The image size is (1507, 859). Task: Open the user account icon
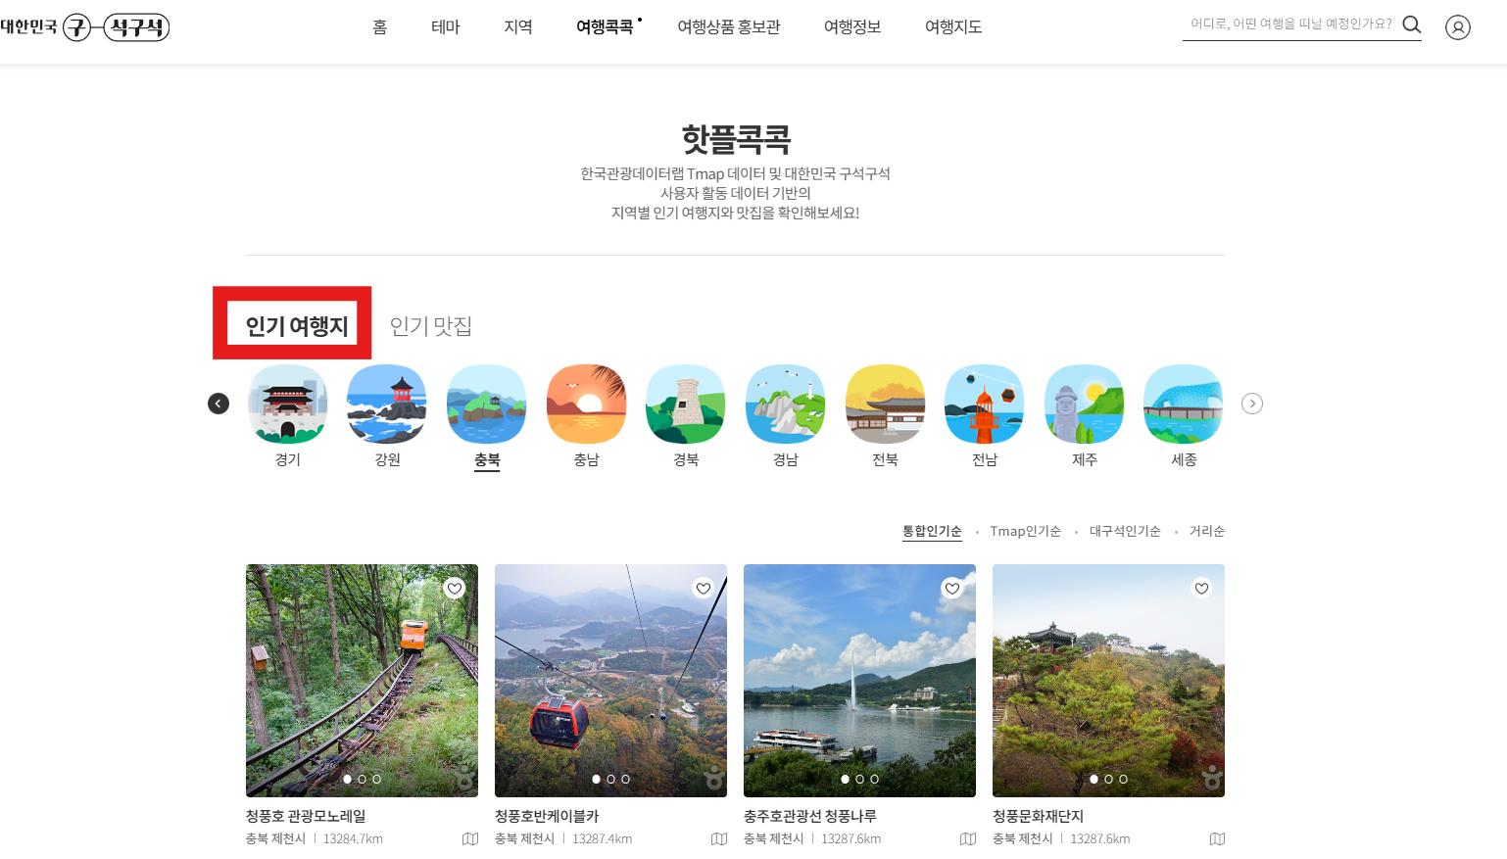[x=1457, y=26]
